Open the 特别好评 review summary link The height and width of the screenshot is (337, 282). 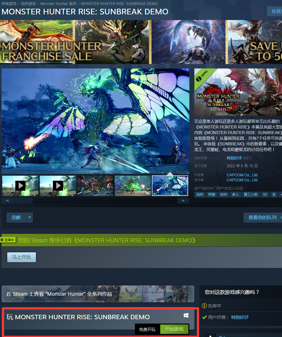pos(234,158)
